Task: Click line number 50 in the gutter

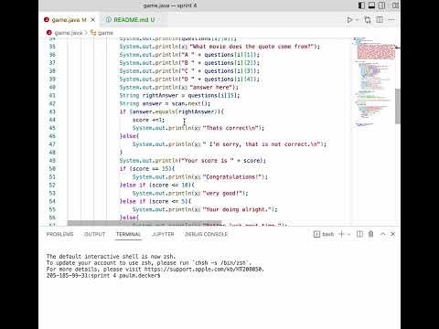Action: (x=52, y=169)
